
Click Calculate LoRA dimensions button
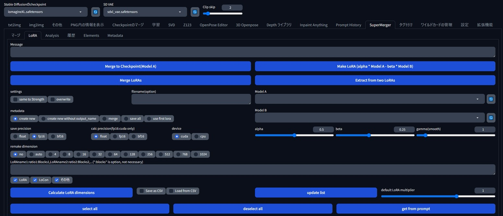(x=72, y=193)
